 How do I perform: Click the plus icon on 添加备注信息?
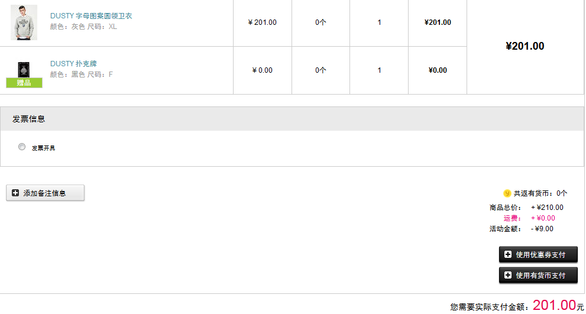tap(15, 193)
